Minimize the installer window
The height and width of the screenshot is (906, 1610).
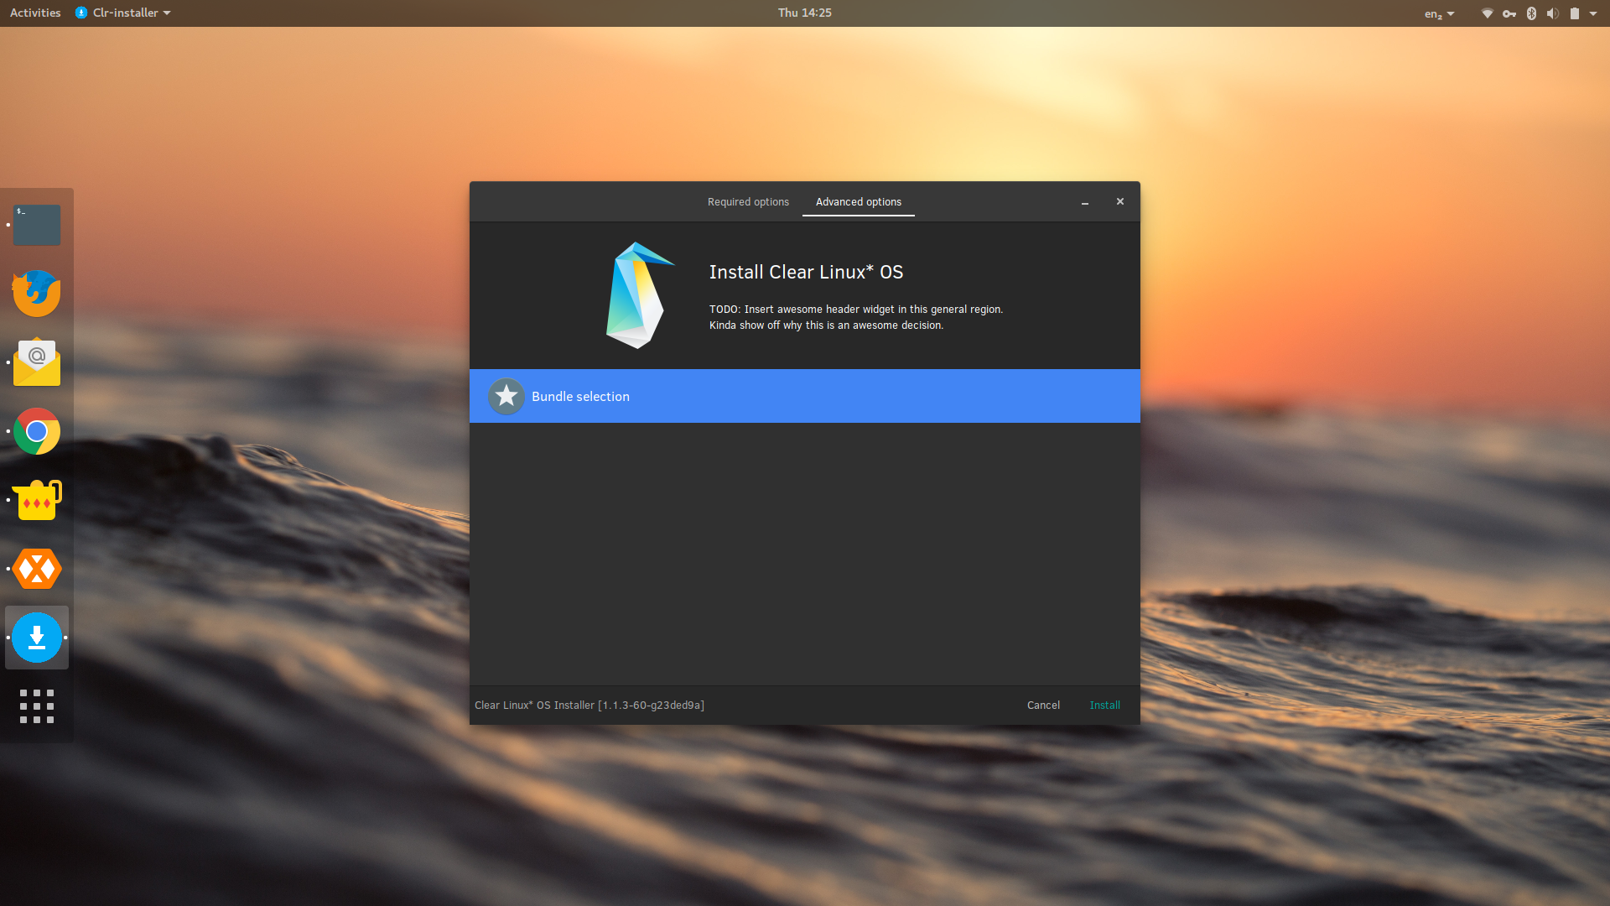[x=1085, y=202]
